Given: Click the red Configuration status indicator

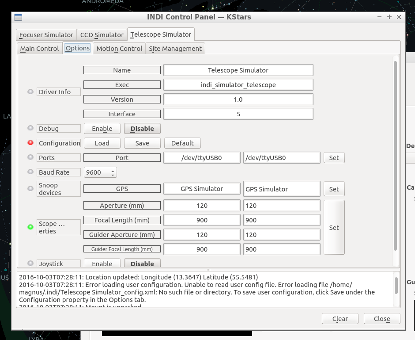Looking at the screenshot, I should coord(30,143).
